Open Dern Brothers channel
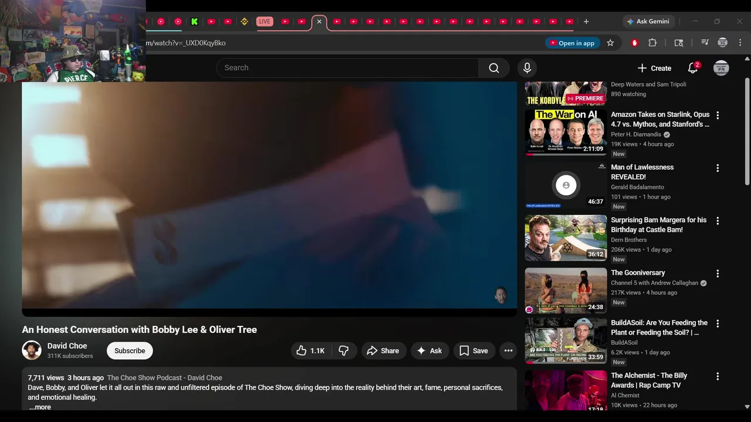Screen dimensions: 751x422 pyautogui.click(x=629, y=240)
